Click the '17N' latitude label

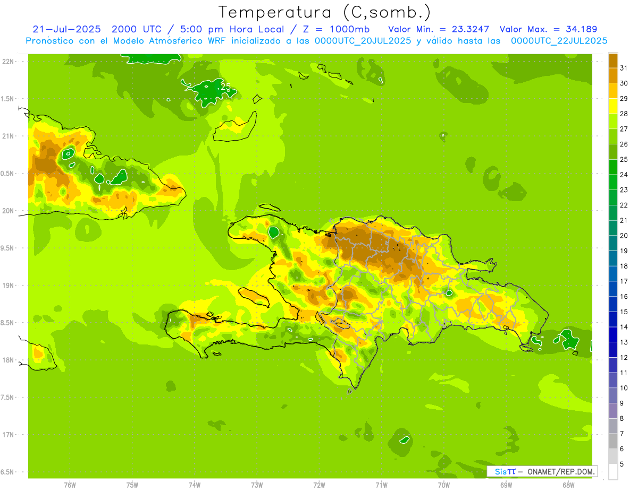[x=8, y=435]
